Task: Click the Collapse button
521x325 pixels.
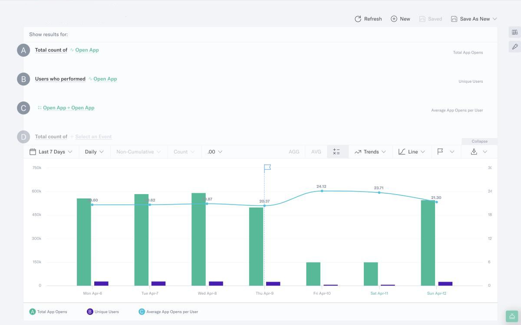Action: (x=479, y=141)
